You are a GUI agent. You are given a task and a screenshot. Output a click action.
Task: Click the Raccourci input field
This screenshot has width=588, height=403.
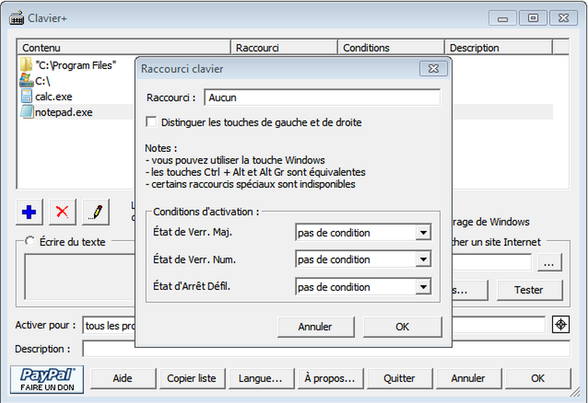(322, 98)
